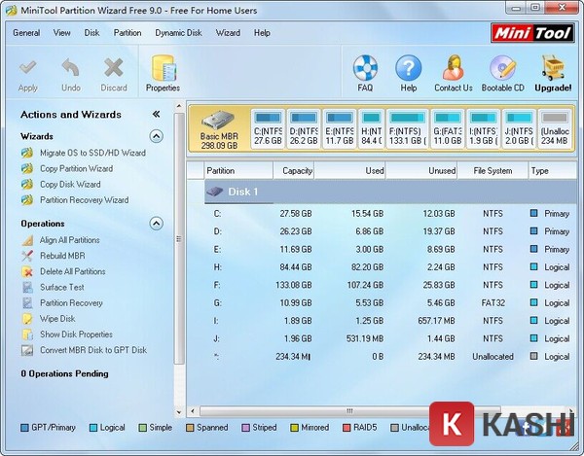
Task: Launch the Copy Disk Wizard
Action: 70,184
